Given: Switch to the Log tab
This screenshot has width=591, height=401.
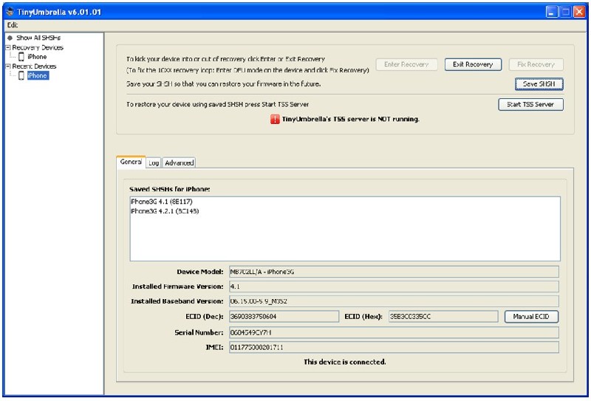Looking at the screenshot, I should coord(154,162).
